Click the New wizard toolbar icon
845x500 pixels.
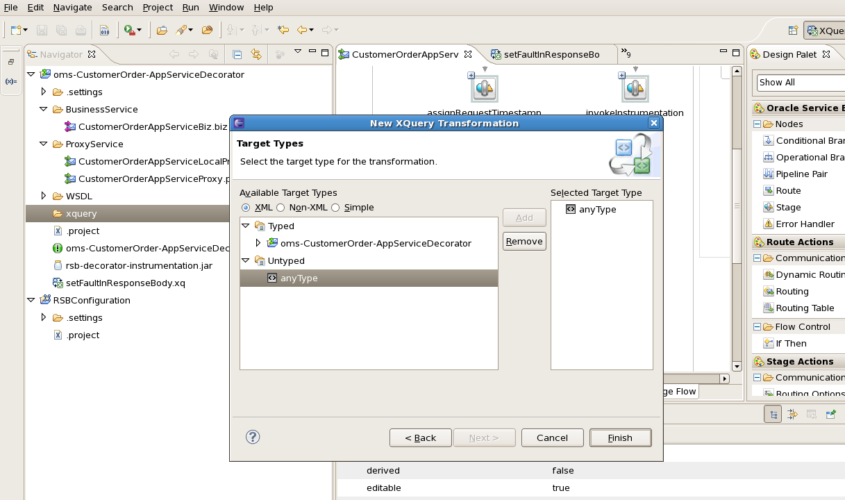(x=15, y=30)
